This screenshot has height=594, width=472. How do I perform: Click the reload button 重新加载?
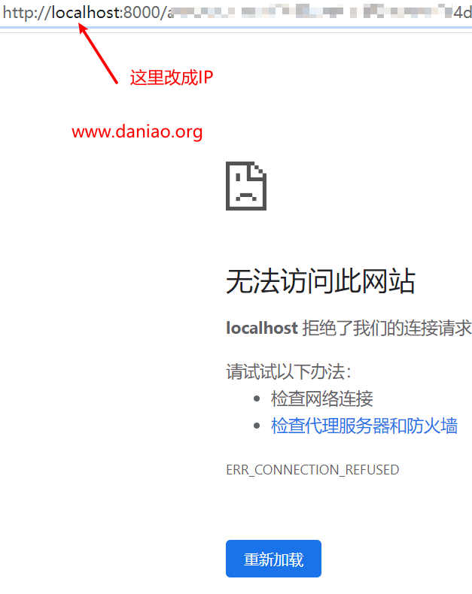[273, 559]
